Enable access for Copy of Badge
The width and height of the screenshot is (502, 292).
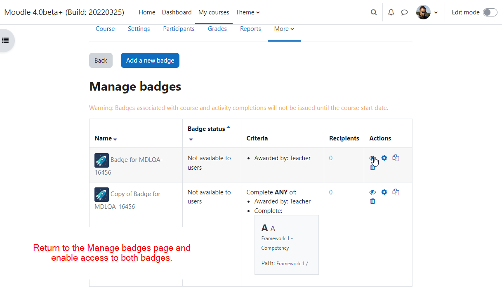click(x=372, y=192)
